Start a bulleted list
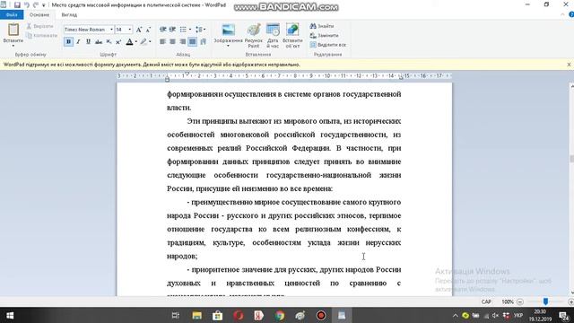 point(183,30)
